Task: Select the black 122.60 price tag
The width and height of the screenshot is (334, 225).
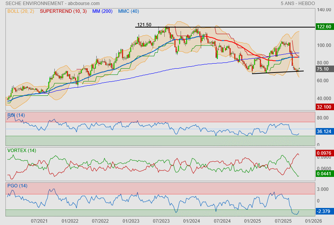Action: point(324,27)
